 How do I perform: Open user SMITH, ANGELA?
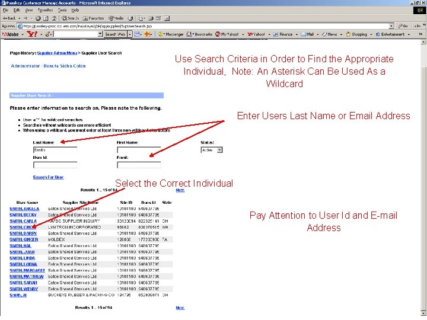[x=24, y=209]
